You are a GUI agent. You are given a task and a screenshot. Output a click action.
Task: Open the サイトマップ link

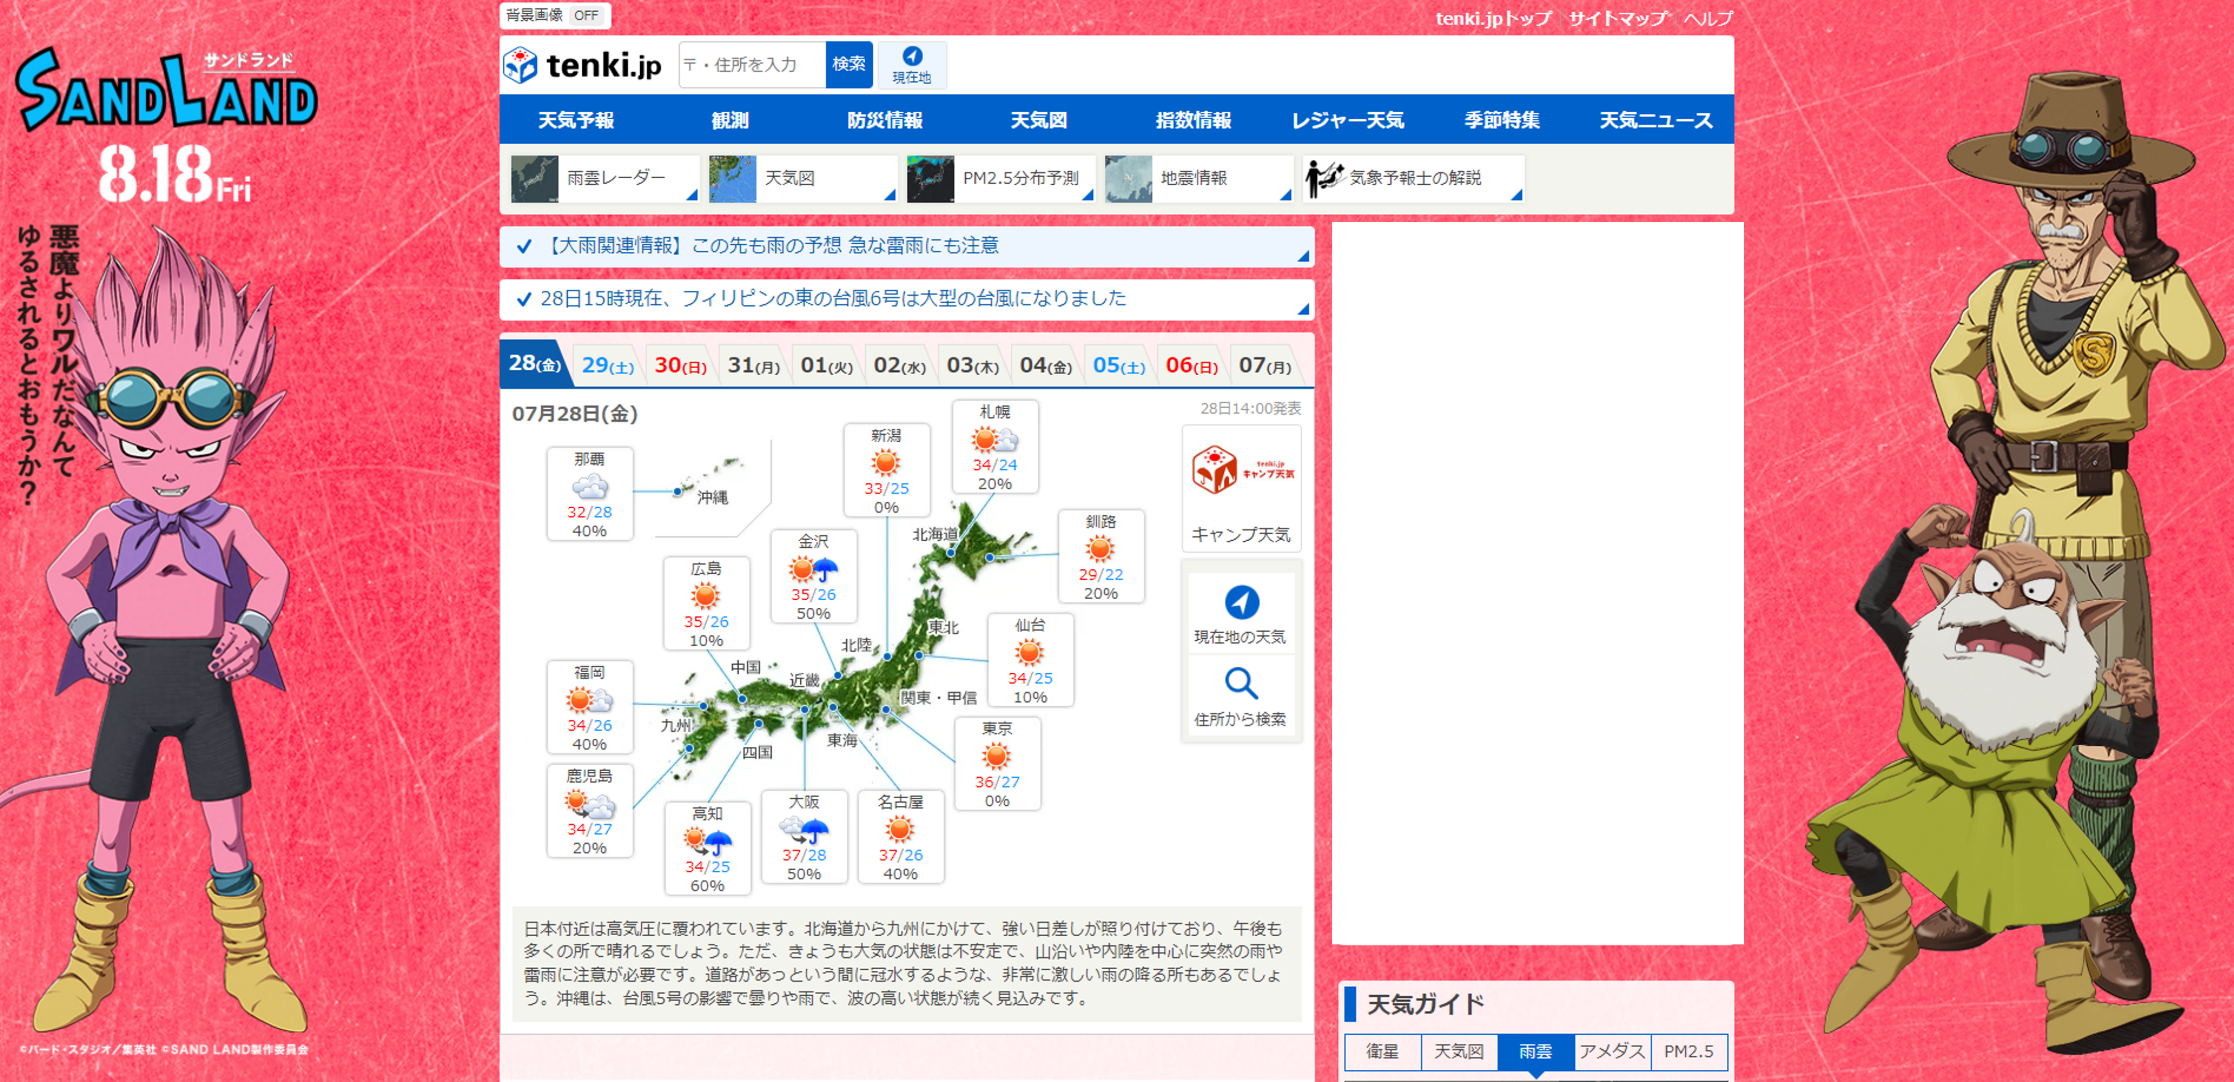tap(1618, 18)
